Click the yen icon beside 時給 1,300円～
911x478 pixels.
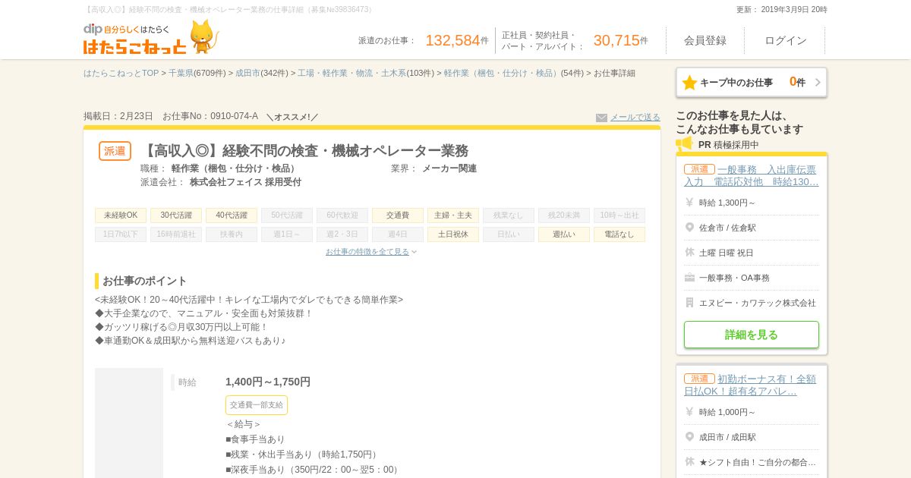689,203
